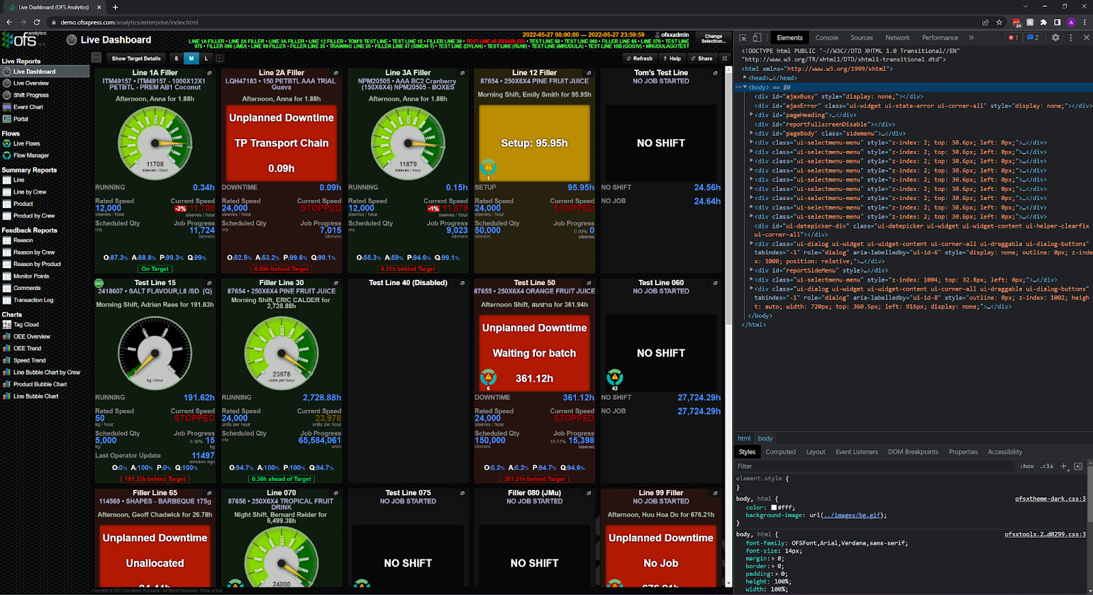Click the flow icon on Line 12 Filler
The image size is (1093, 595).
tap(488, 166)
